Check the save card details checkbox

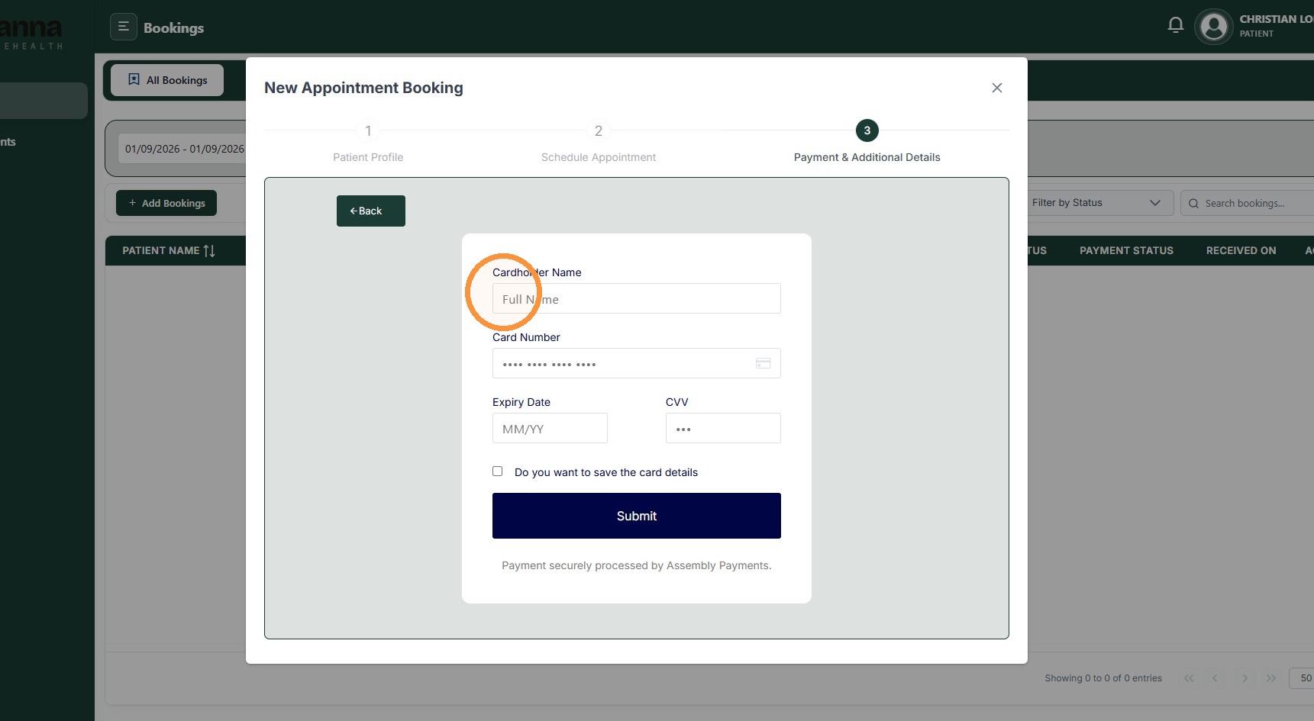[498, 472]
